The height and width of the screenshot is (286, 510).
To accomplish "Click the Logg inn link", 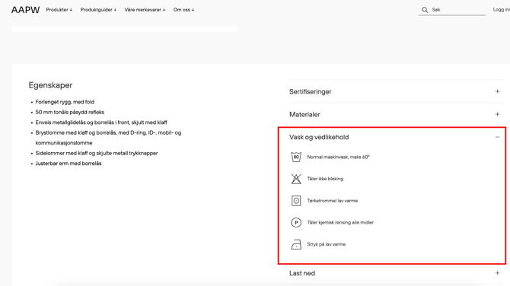I will [501, 9].
